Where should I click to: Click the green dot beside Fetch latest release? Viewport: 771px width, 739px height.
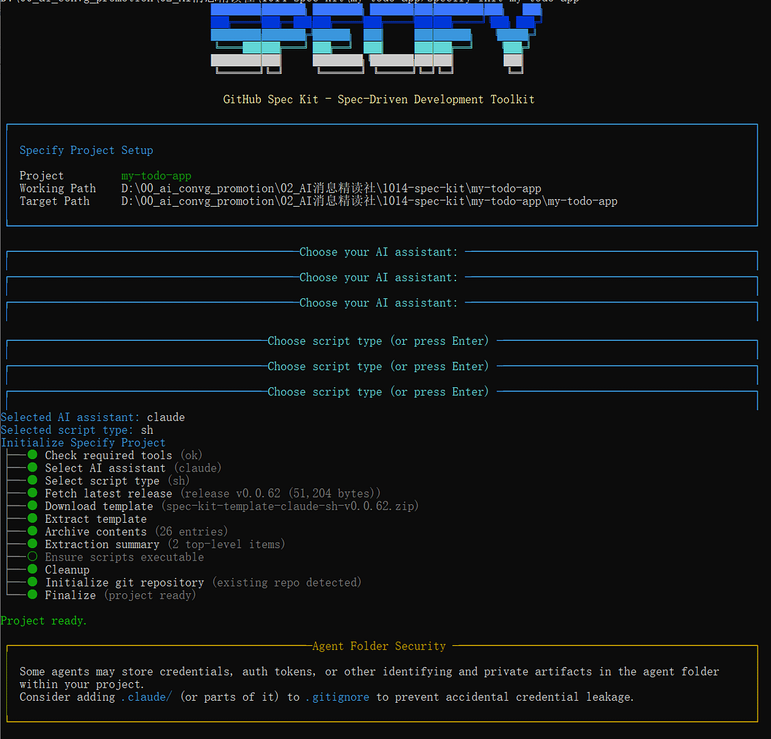(32, 493)
